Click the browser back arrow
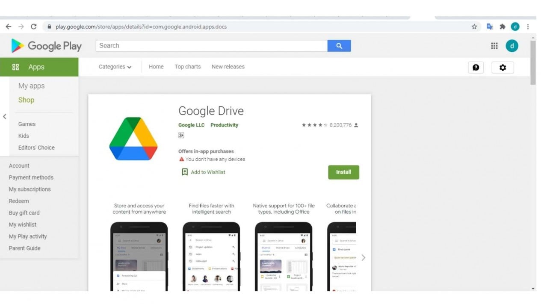Screen dimensions: 541x304 (x=9, y=27)
